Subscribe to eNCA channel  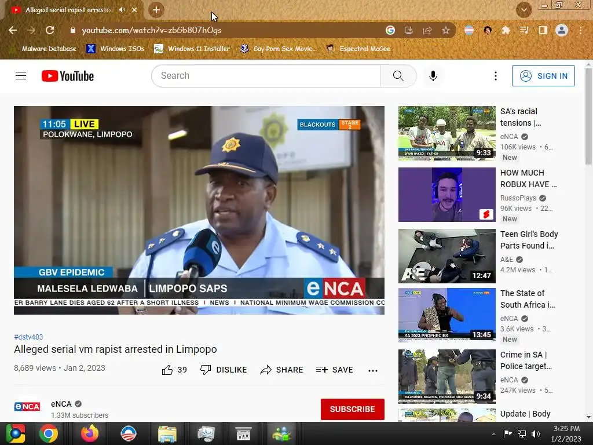(x=353, y=409)
